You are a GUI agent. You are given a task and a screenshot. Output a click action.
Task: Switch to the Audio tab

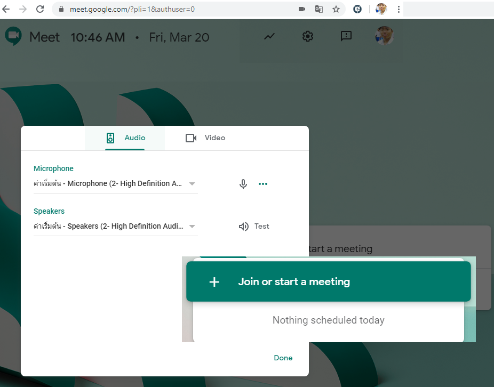coord(125,138)
